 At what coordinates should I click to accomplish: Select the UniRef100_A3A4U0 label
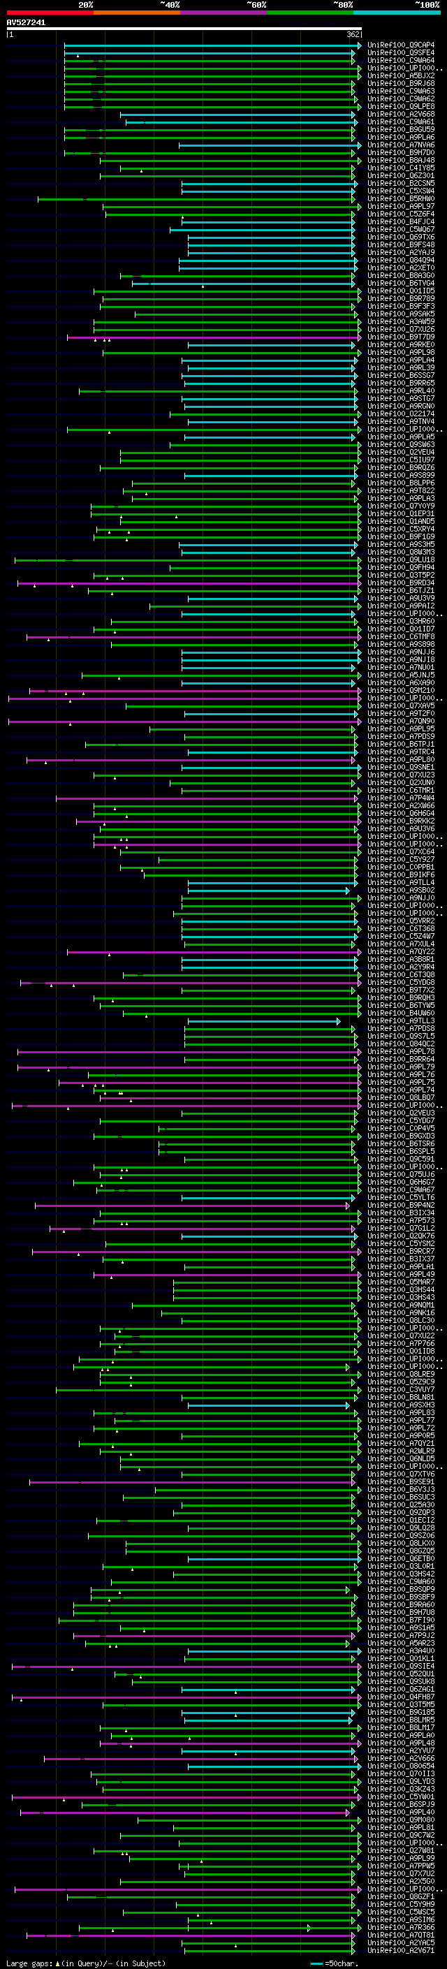pyautogui.click(x=401, y=1650)
